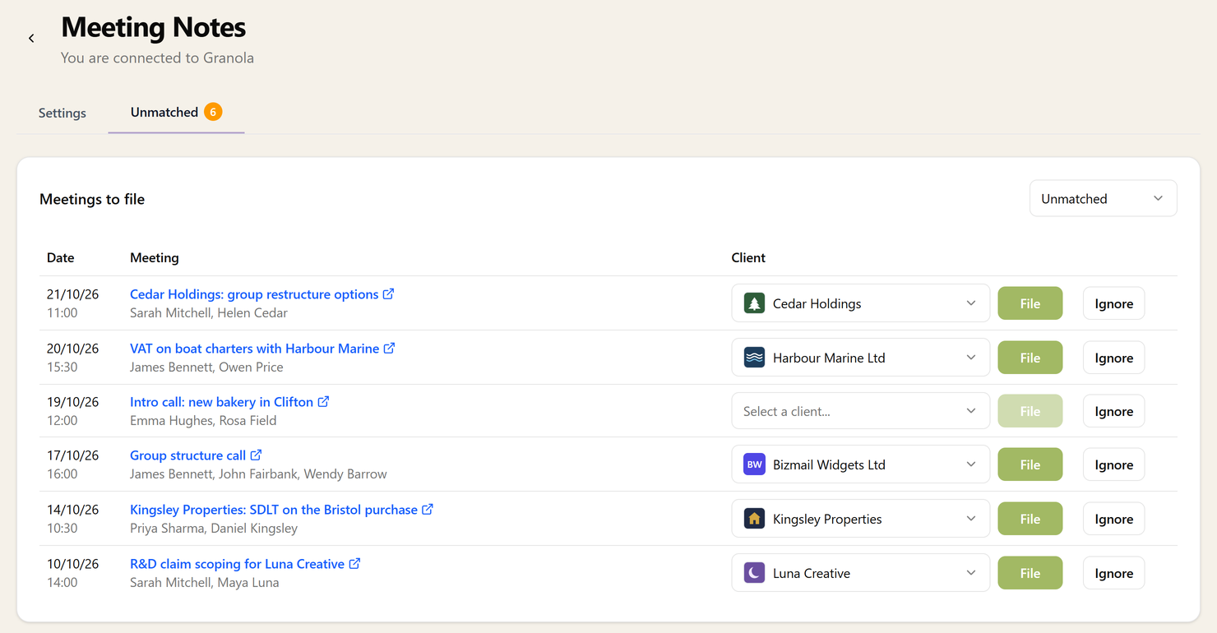File the Group structure call to Bizmail
Viewport: 1217px width, 633px height.
1030,464
